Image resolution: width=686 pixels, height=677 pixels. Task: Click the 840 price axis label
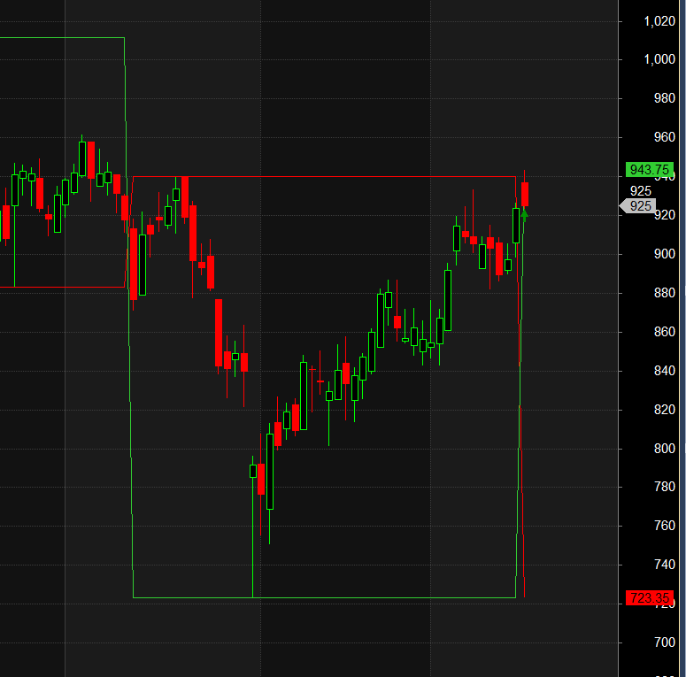click(665, 371)
